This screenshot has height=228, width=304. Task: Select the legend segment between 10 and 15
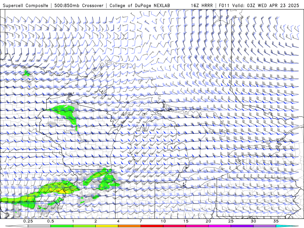pyautogui.click(x=174, y=226)
